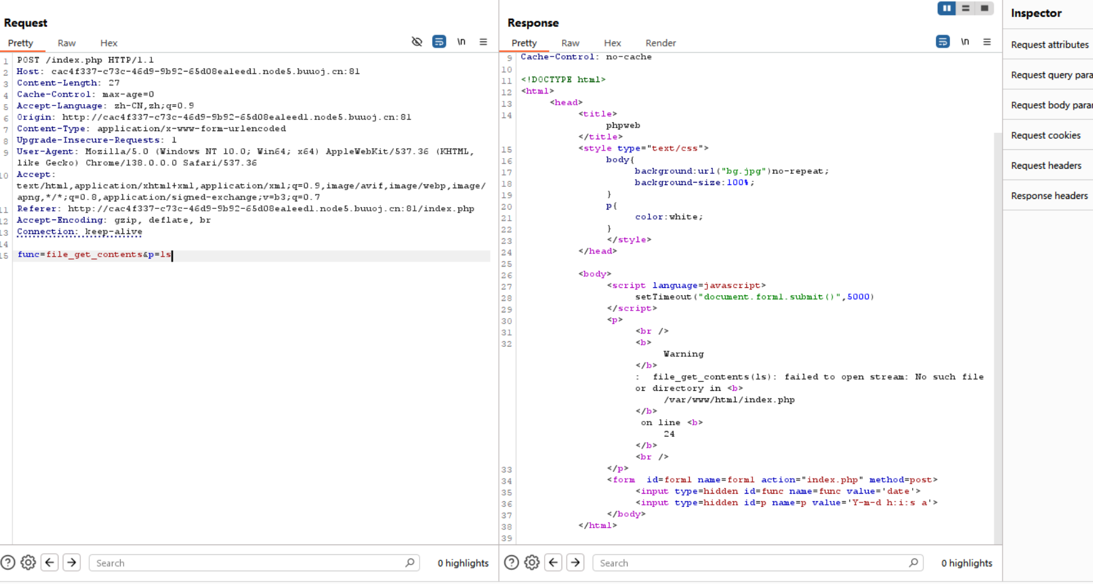Switch Request view to Pretty tab
This screenshot has height=584, width=1093.
(x=21, y=43)
